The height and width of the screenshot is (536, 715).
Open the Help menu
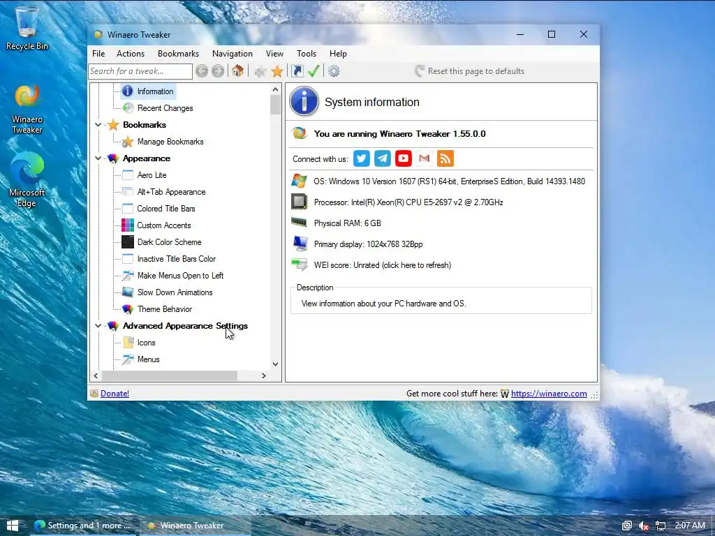click(x=338, y=54)
